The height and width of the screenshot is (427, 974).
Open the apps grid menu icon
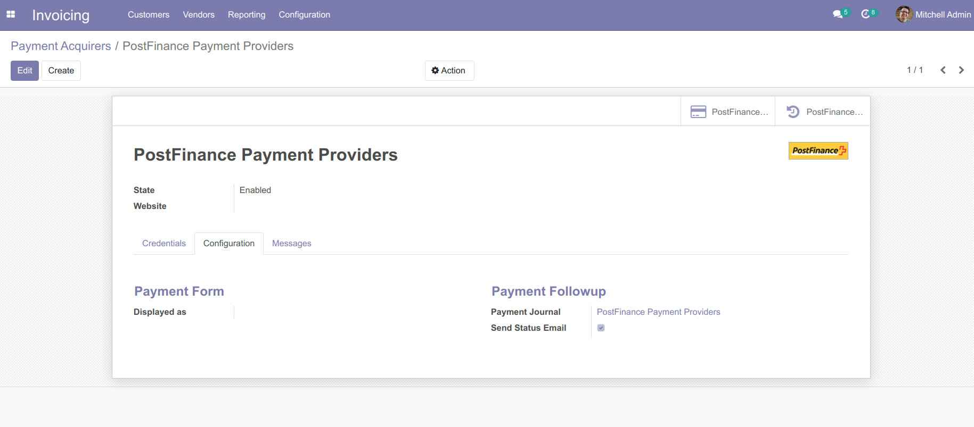pos(11,15)
